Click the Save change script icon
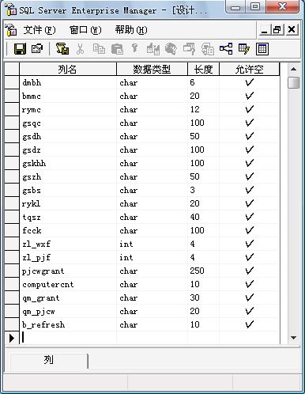The image size is (305, 394). 62,49
